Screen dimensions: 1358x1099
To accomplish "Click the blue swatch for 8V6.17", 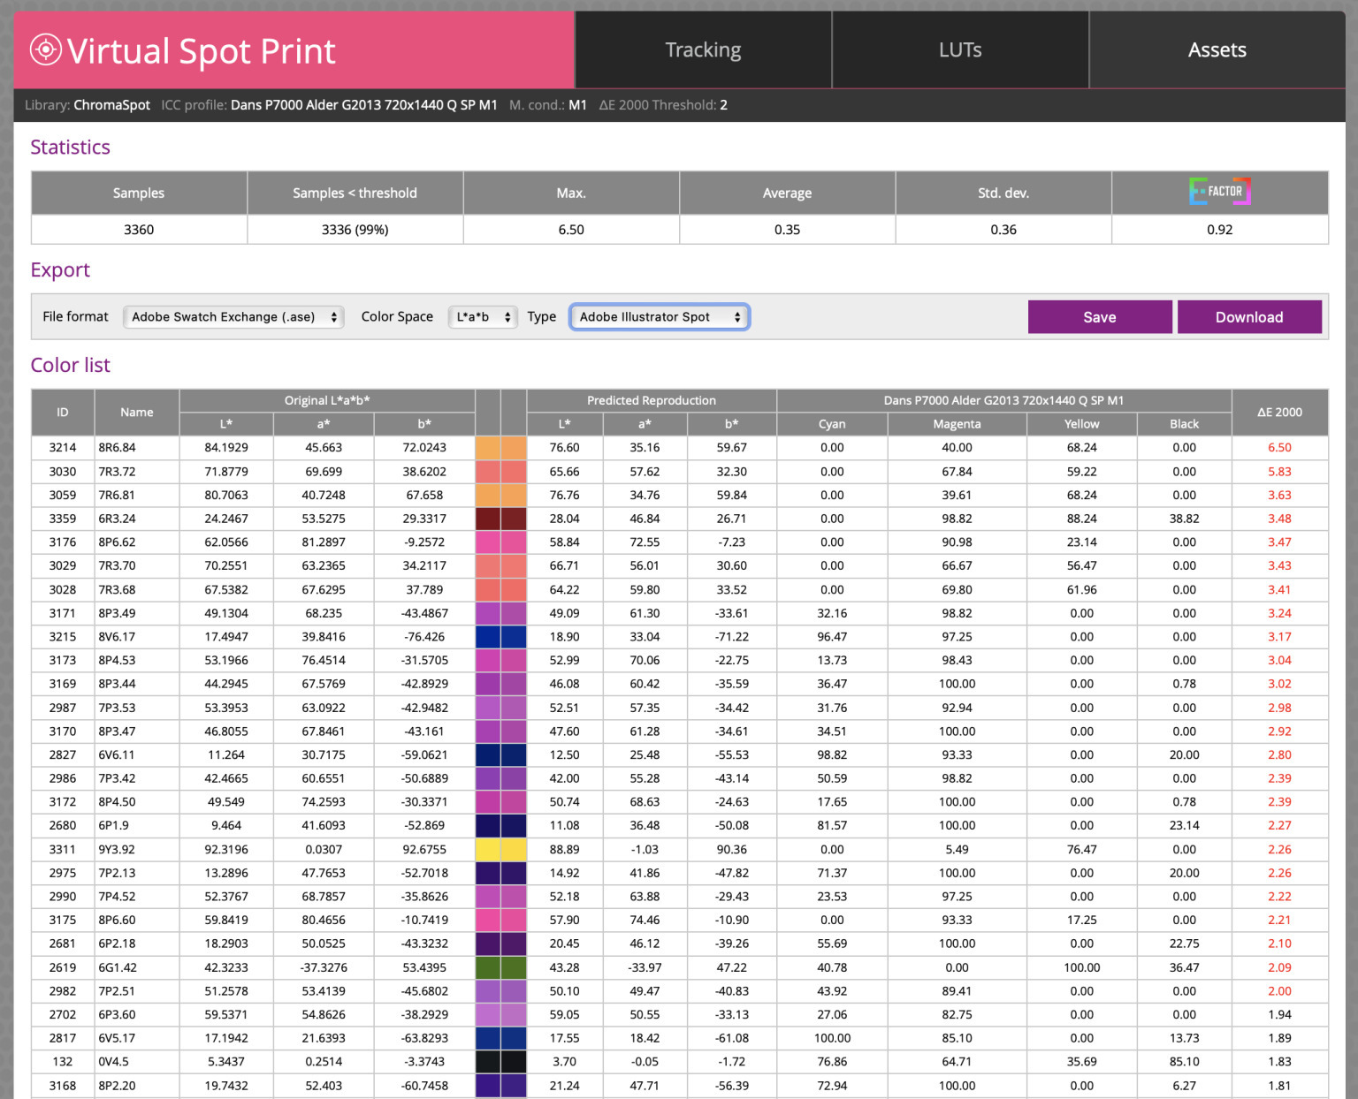I will [500, 637].
